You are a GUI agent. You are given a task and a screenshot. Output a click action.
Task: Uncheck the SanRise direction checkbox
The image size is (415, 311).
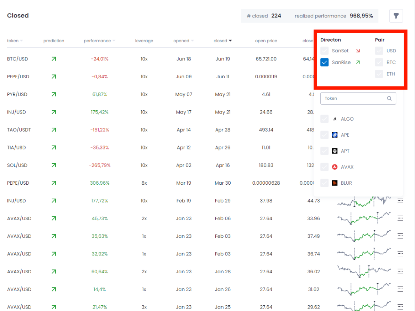tap(325, 63)
